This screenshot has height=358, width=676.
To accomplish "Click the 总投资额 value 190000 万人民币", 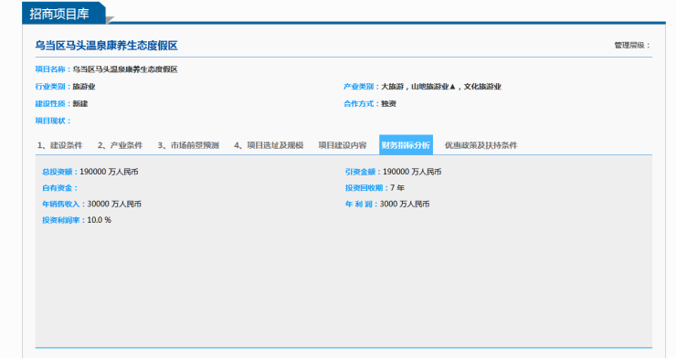I will tap(109, 172).
